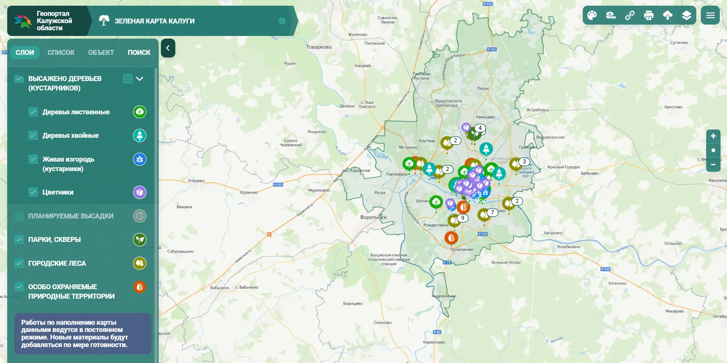This screenshot has width=727, height=363.
Task: Click the info icon beside map title
Action: coord(282,21)
